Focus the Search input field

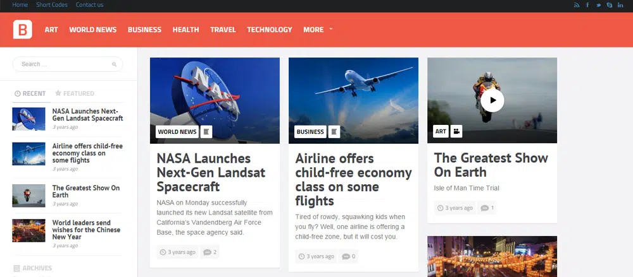pyautogui.click(x=68, y=64)
